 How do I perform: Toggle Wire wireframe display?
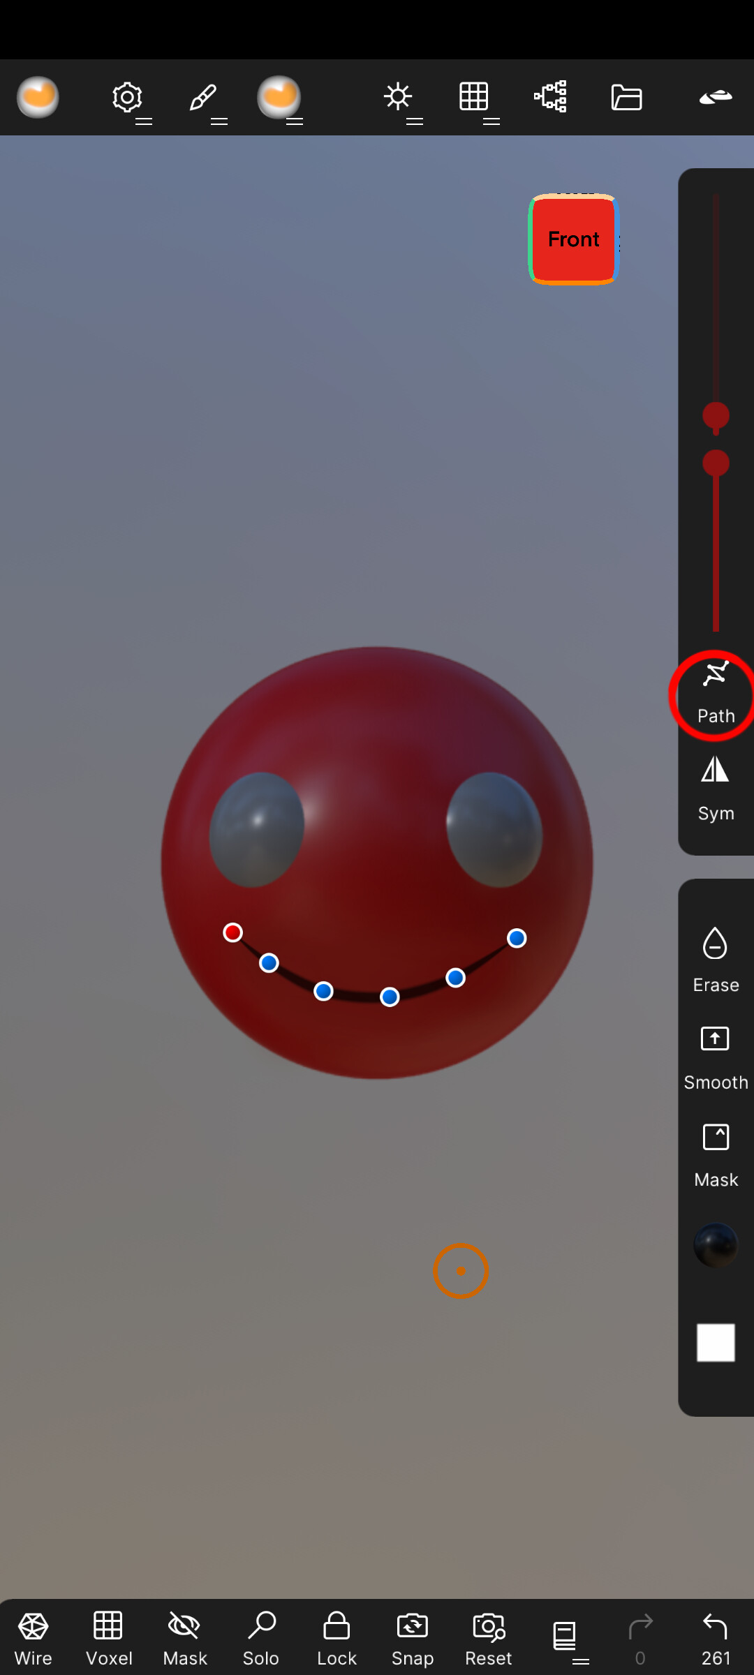[x=33, y=1639]
